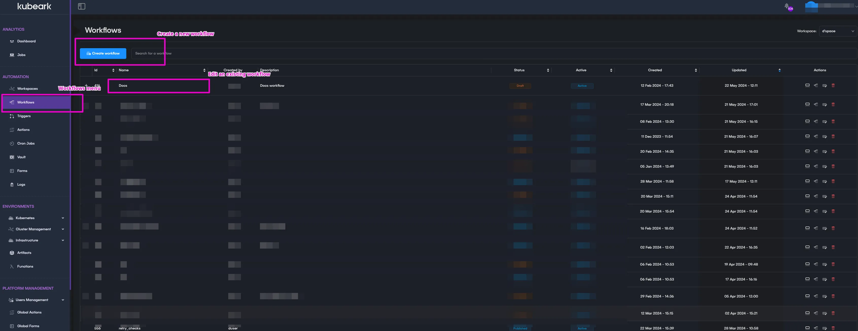This screenshot has height=331, width=858.
Task: Sort the table by Status column
Action: click(x=548, y=70)
